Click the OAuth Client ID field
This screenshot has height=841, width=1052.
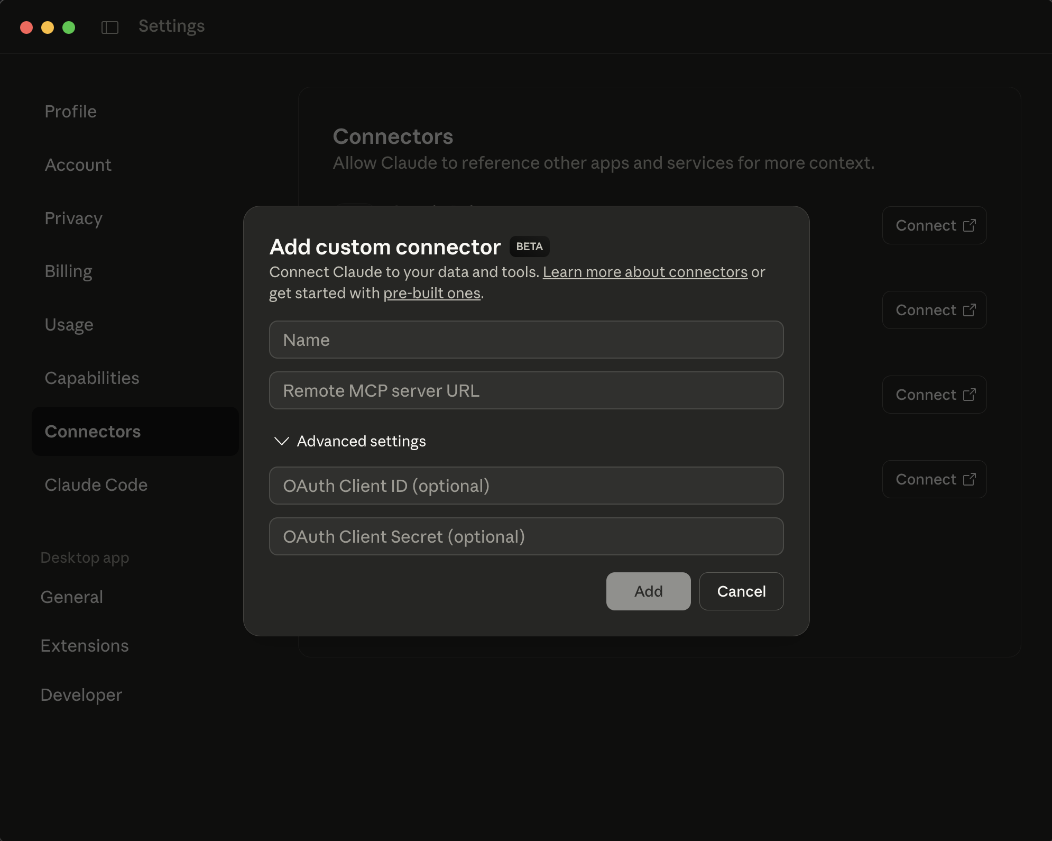(x=526, y=486)
